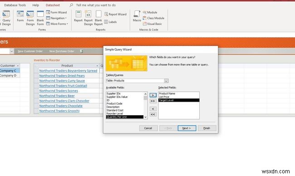Open Query Design from the ribbon
This screenshot has width=295, height=176.
[x=6, y=18]
